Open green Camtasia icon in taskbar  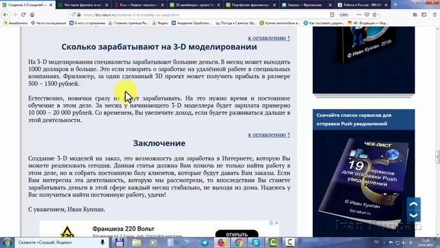(x=272, y=242)
